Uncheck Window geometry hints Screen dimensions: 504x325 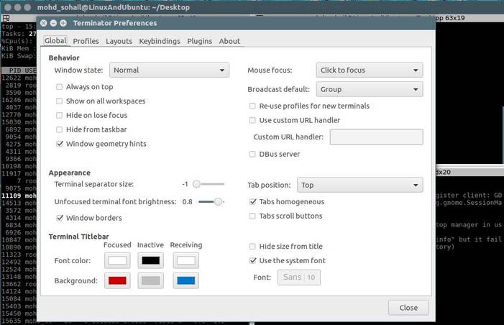coord(60,144)
